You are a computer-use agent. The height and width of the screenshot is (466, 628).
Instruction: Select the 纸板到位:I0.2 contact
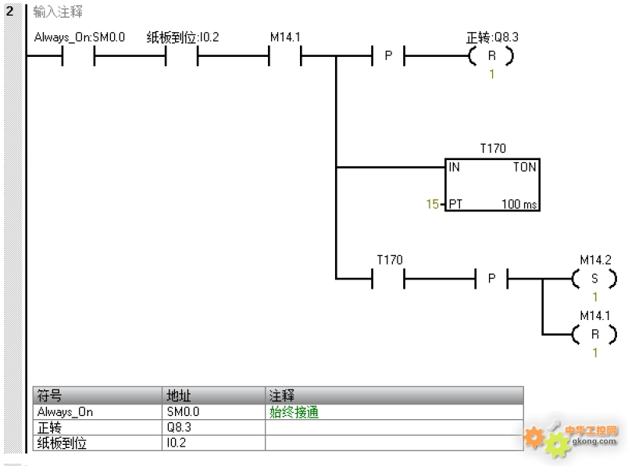pos(181,55)
